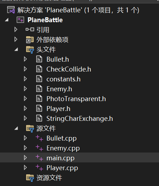Select the Enemy.h header file
The height and width of the screenshot is (186, 159).
(x=59, y=89)
